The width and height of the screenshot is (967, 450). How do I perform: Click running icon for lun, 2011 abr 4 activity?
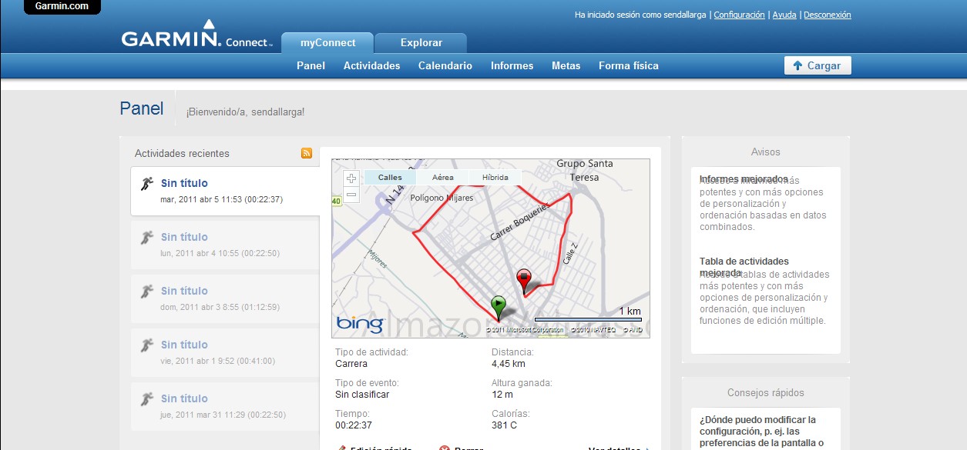[147, 238]
